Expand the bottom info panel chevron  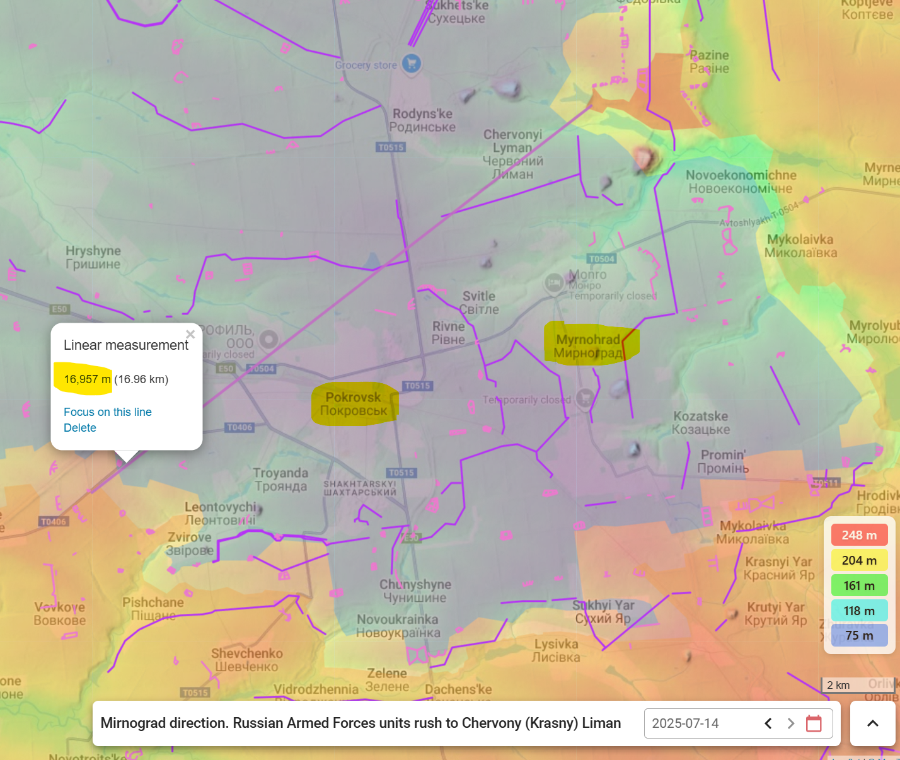click(x=873, y=723)
